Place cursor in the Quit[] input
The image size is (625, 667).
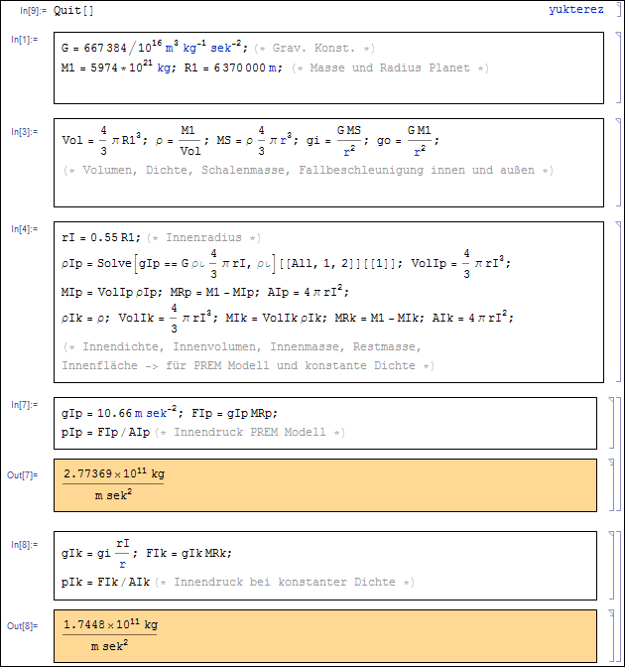pos(73,11)
